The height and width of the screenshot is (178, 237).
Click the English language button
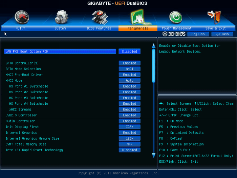pyautogui.click(x=198, y=34)
